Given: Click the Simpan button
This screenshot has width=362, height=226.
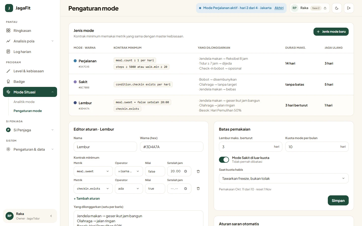Looking at the screenshot, I should (x=338, y=200).
